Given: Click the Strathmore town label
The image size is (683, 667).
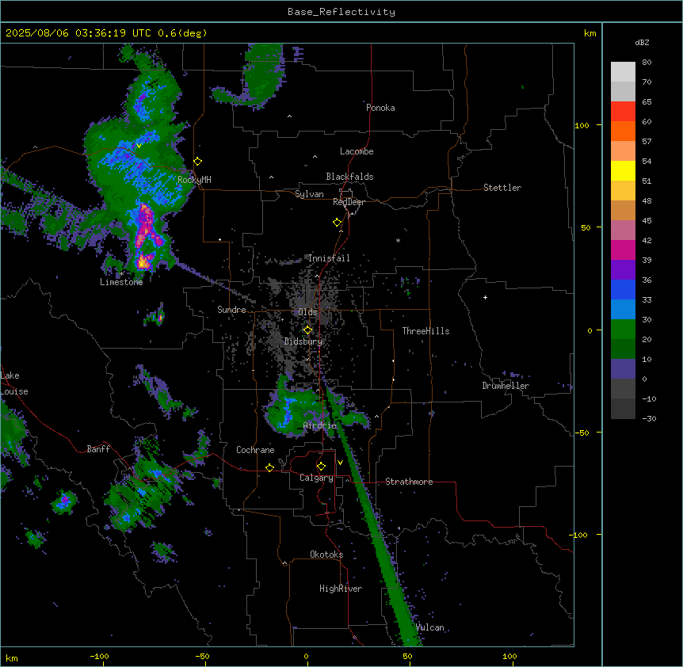Looking at the screenshot, I should (x=409, y=482).
